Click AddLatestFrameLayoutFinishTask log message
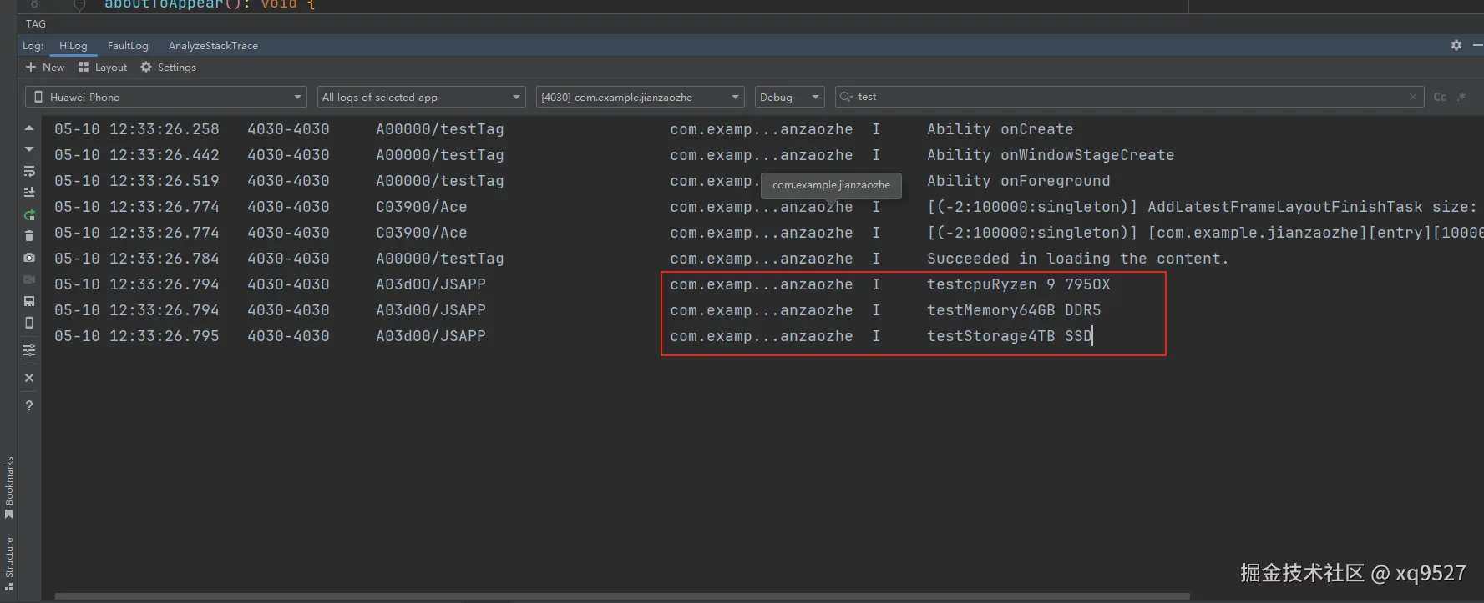Image resolution: width=1484 pixels, height=603 pixels. click(x=1202, y=207)
